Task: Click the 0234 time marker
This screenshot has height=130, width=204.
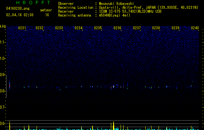Action: 78,28
